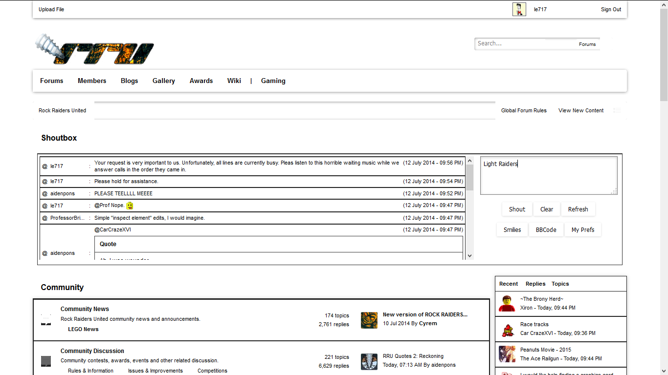
Task: Sign out of the forum
Action: (611, 9)
